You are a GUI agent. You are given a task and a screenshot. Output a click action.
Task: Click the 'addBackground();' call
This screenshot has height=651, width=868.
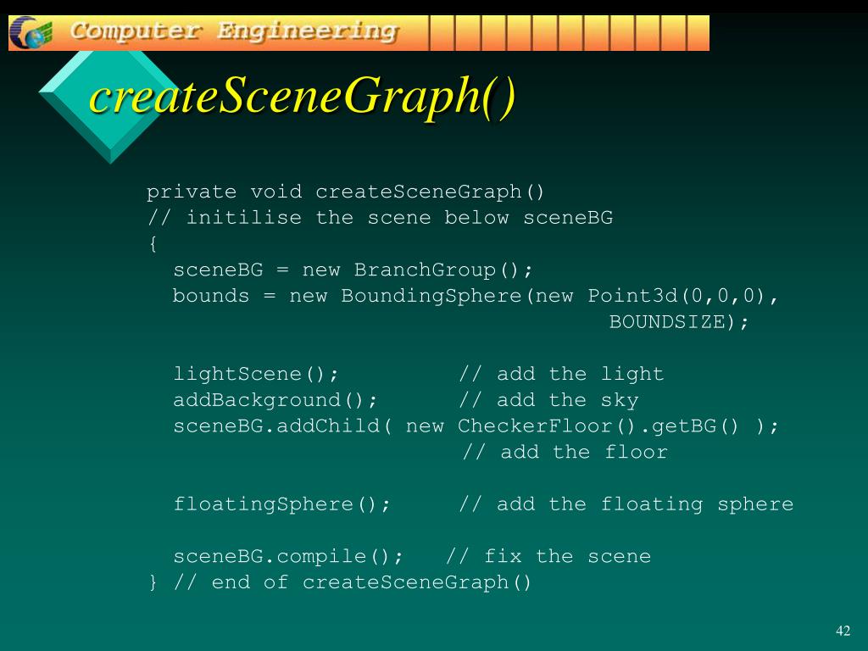[275, 400]
